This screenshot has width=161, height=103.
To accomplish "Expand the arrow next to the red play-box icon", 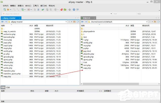I will coord(31,10).
